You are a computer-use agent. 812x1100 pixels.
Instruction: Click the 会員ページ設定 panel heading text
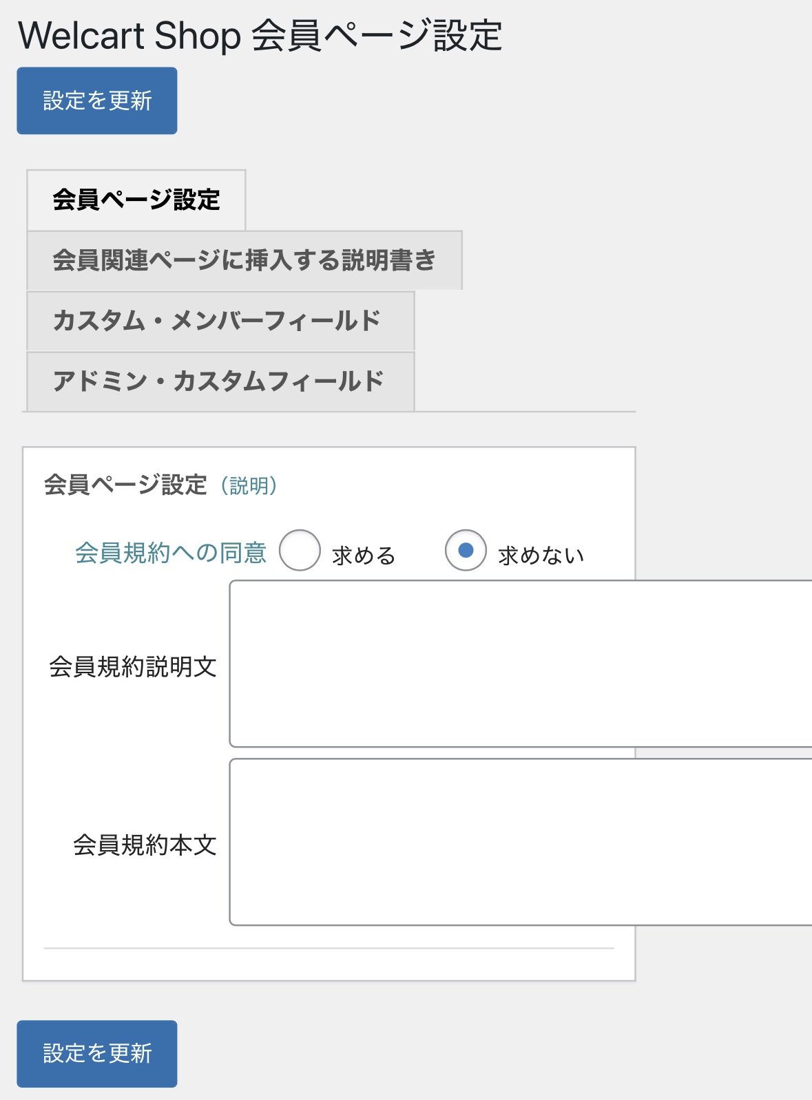[125, 485]
